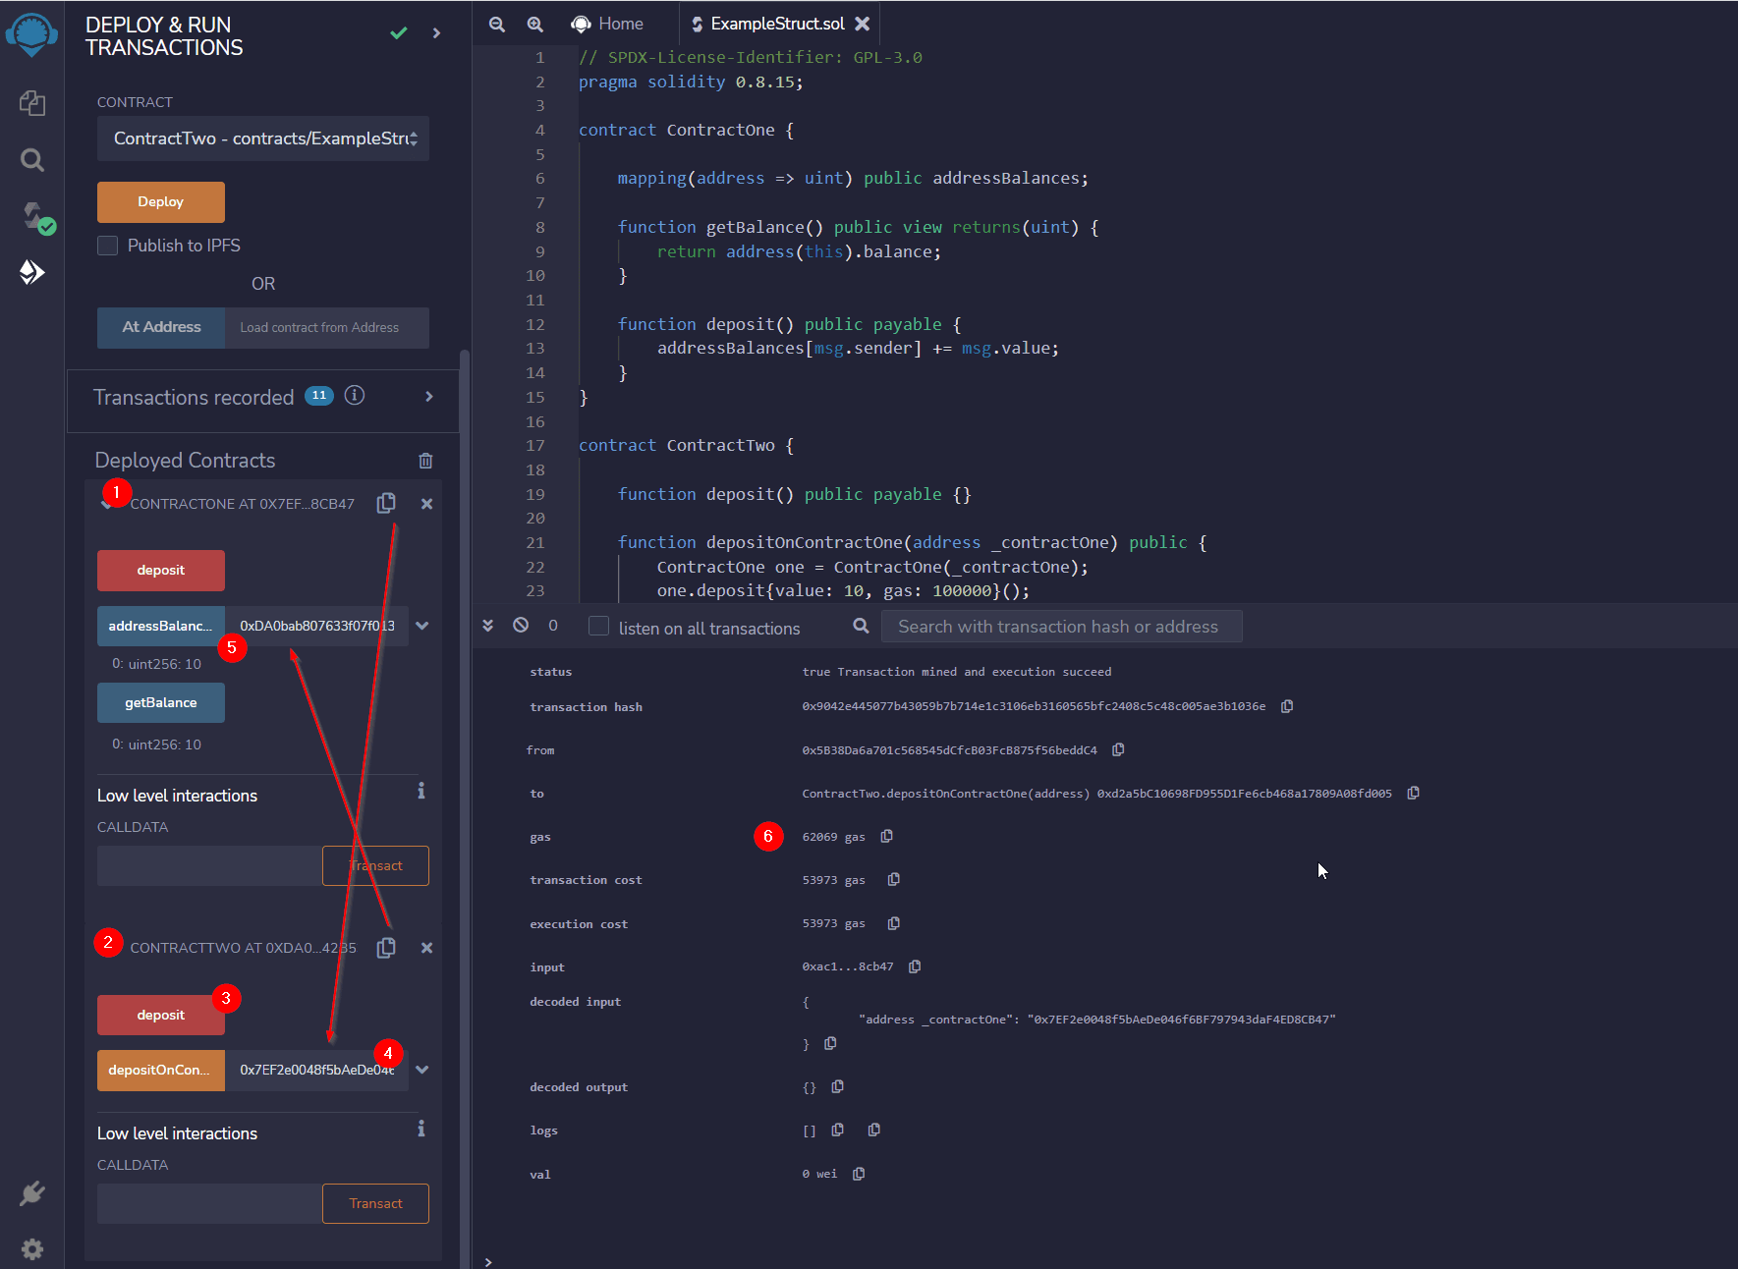Open the Deploy & run transactions sidebar icon
Image resolution: width=1738 pixels, height=1269 pixels.
[x=32, y=272]
